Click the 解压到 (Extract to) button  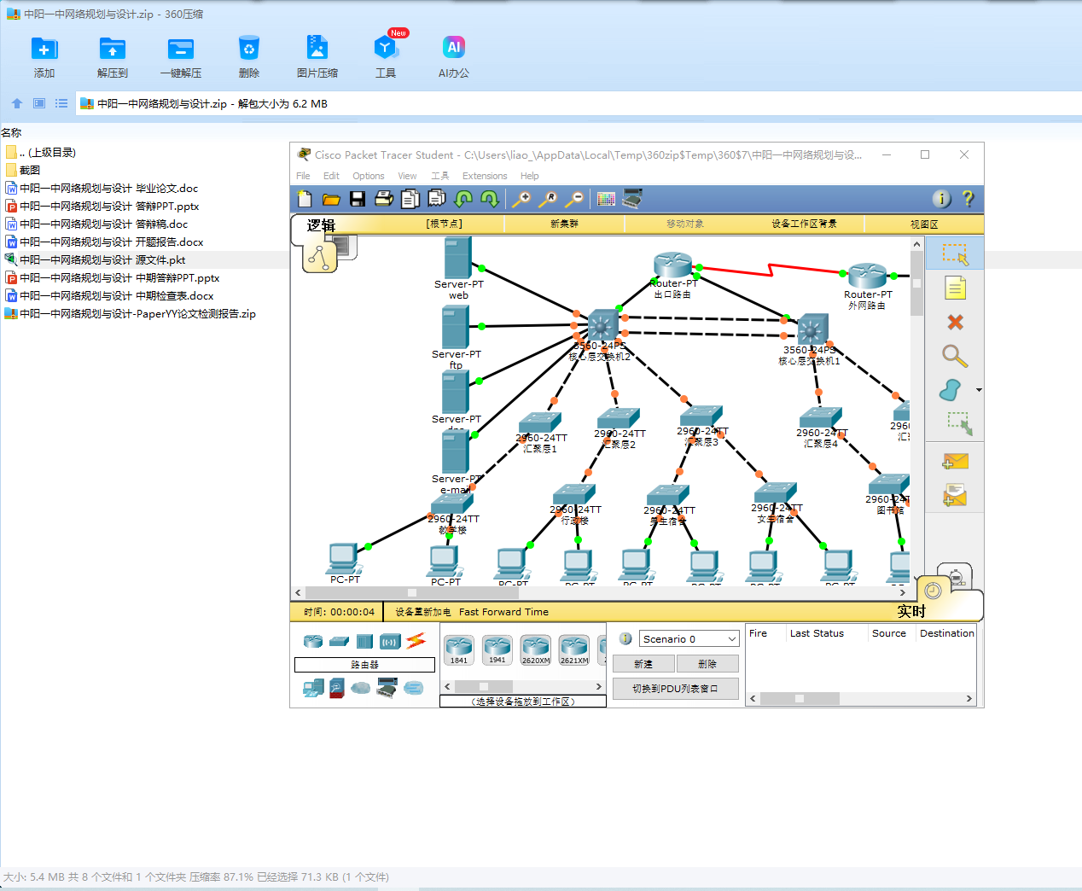pyautogui.click(x=113, y=58)
